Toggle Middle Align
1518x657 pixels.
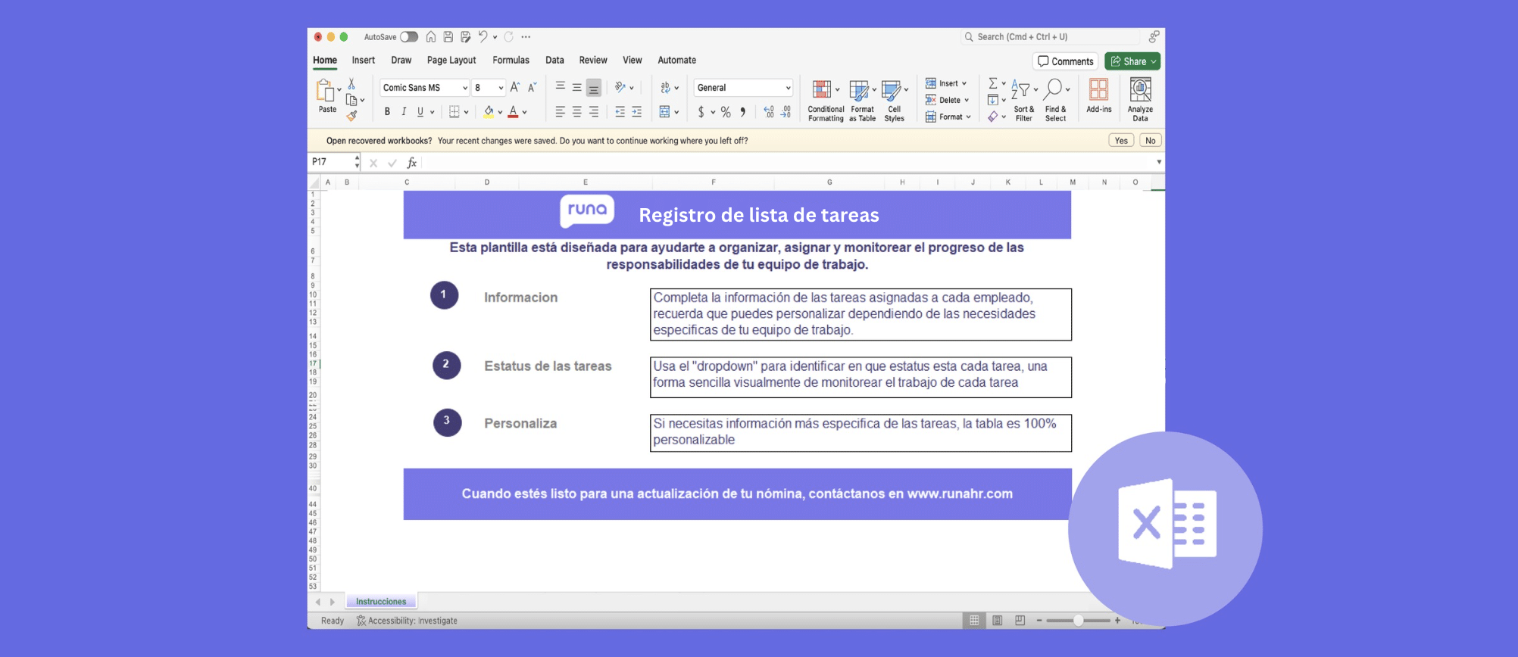[576, 87]
